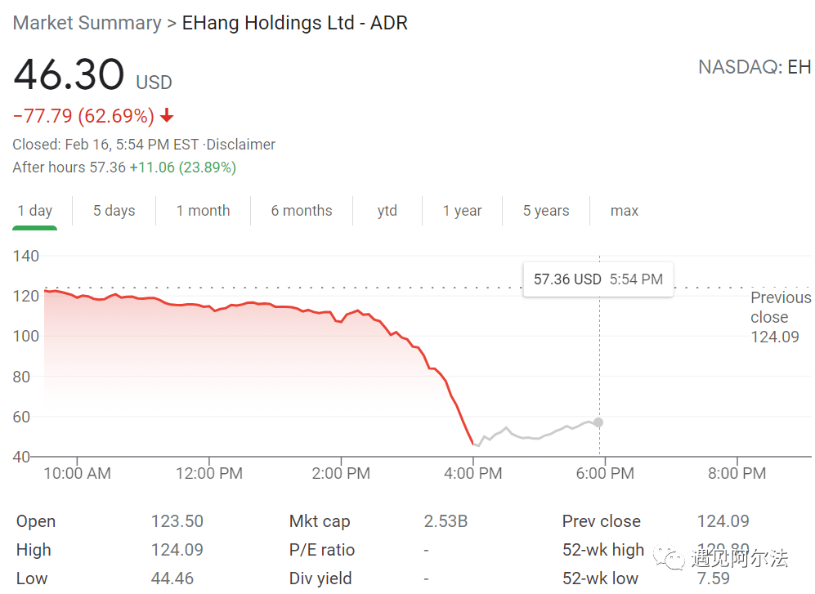
Task: Select the 1 day chart tab
Action: [x=35, y=211]
